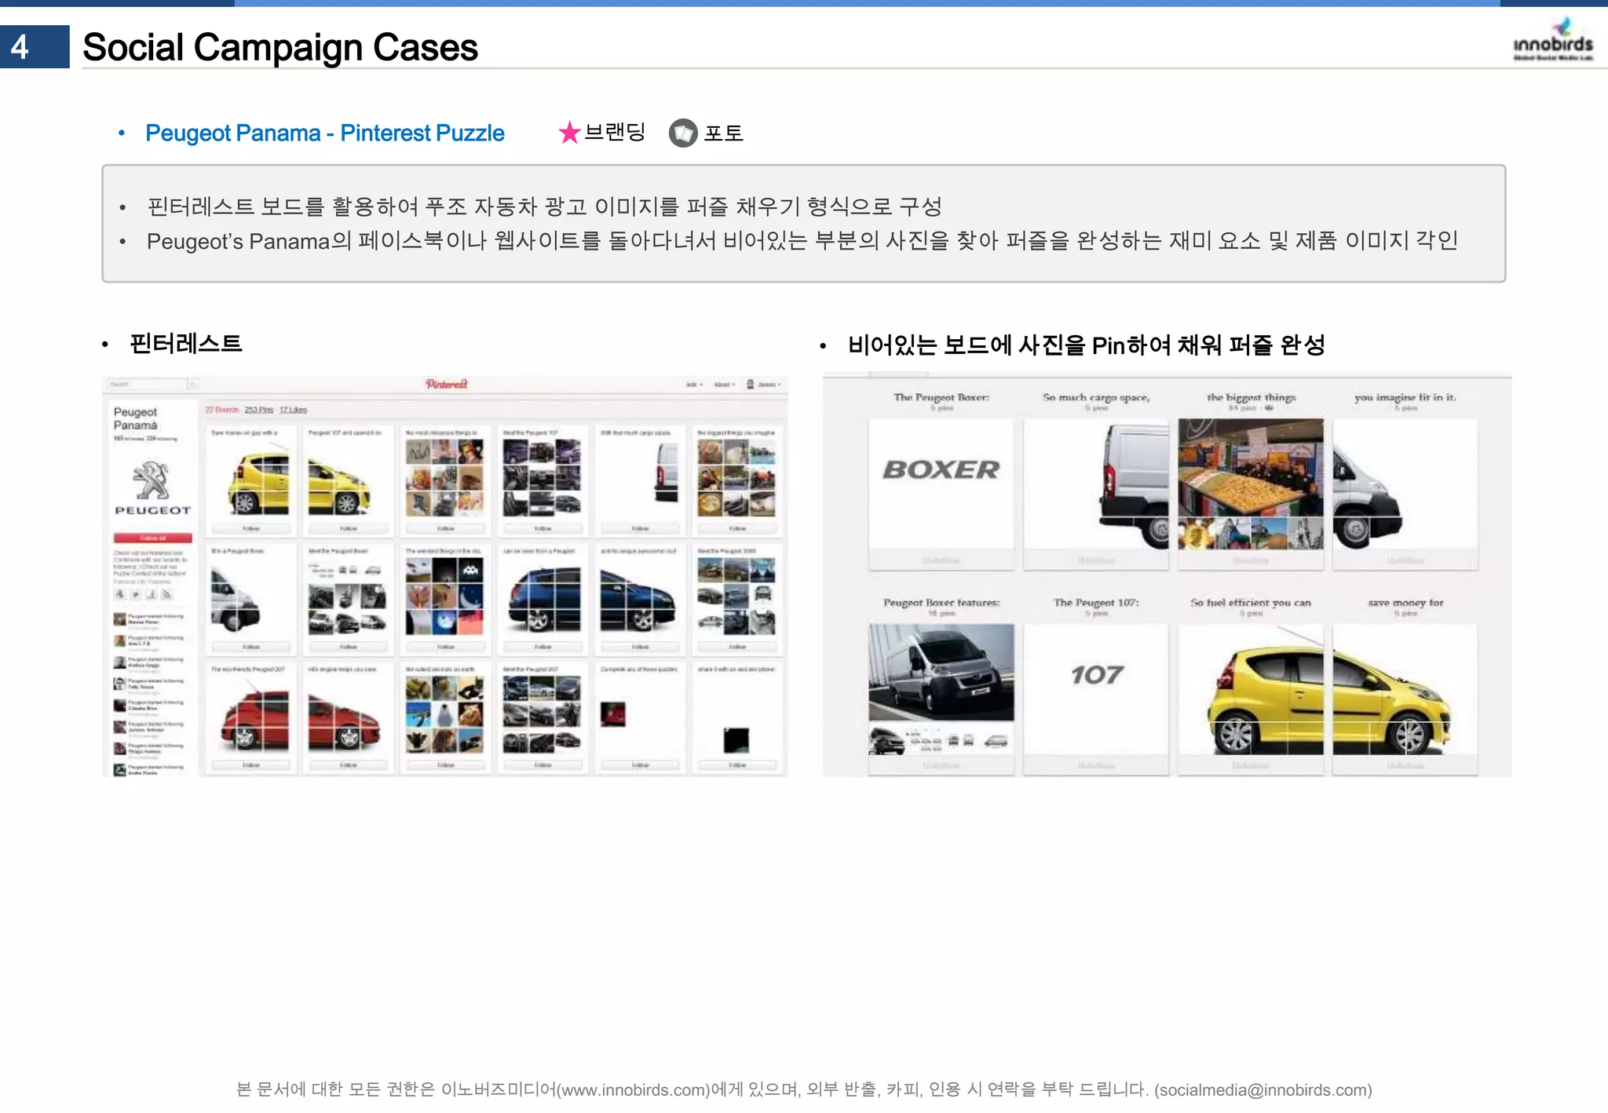The image size is (1608, 1113).
Task: Click the 'Peugeot Boxer features:' board title
Action: point(941,602)
